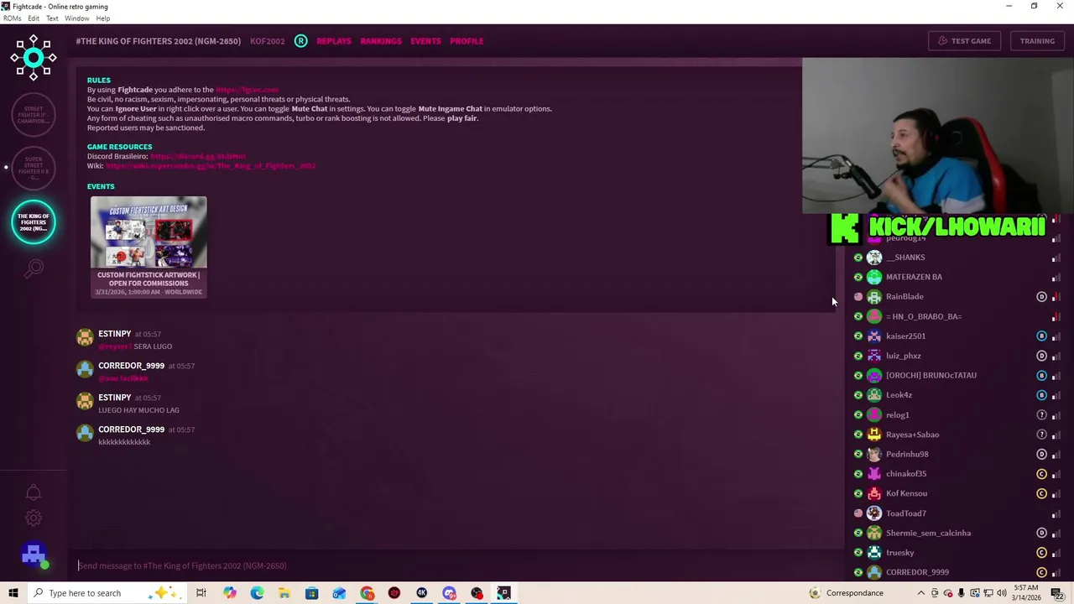Click ToadToad7's country flag icon
Screen dimensions: 1074x604
pos(858,513)
